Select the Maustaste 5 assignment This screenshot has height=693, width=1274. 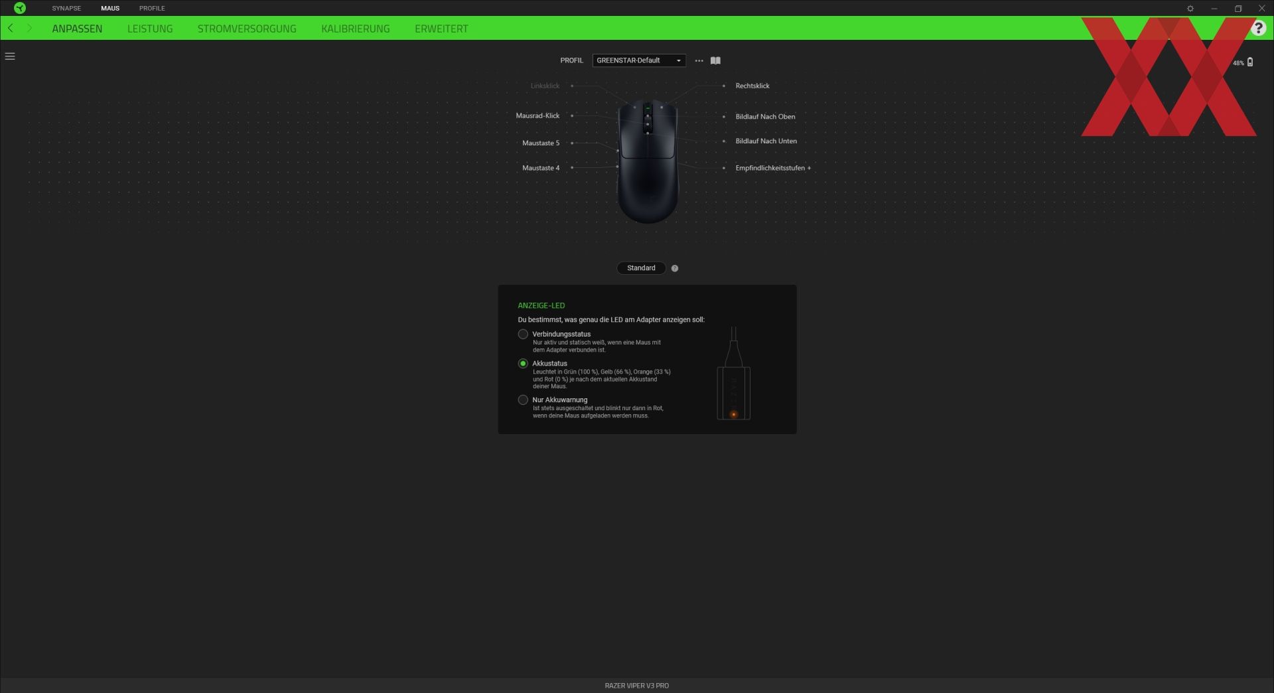click(x=541, y=143)
